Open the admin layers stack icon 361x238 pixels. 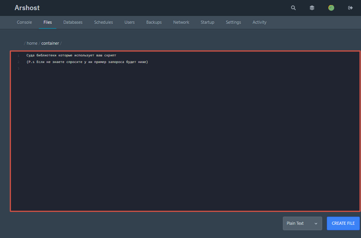pos(312,8)
